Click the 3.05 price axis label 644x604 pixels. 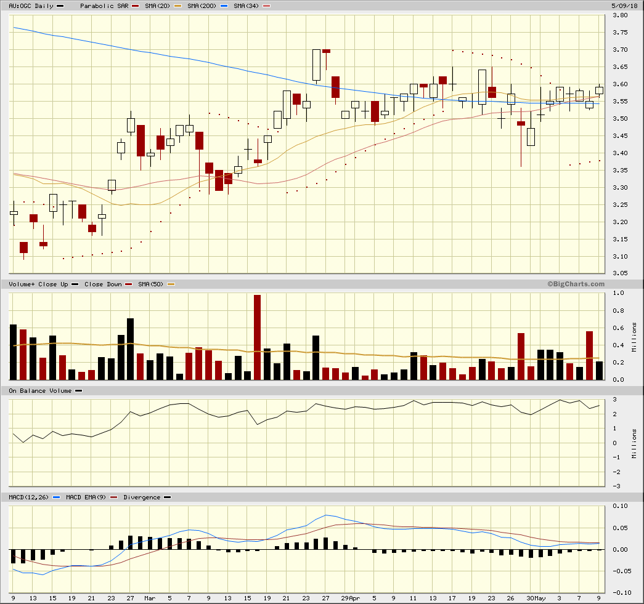pyautogui.click(x=620, y=273)
